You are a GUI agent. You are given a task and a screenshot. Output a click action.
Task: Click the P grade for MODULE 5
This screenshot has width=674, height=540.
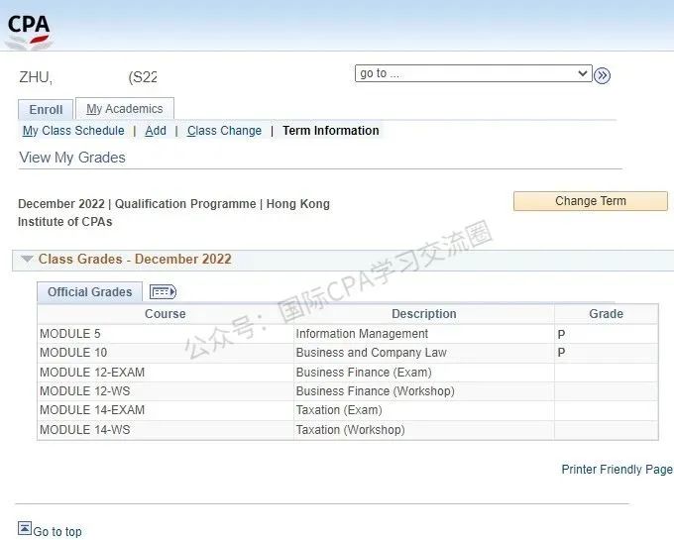click(561, 334)
